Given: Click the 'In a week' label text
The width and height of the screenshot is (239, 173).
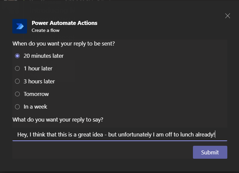Looking at the screenshot, I should point(35,107).
